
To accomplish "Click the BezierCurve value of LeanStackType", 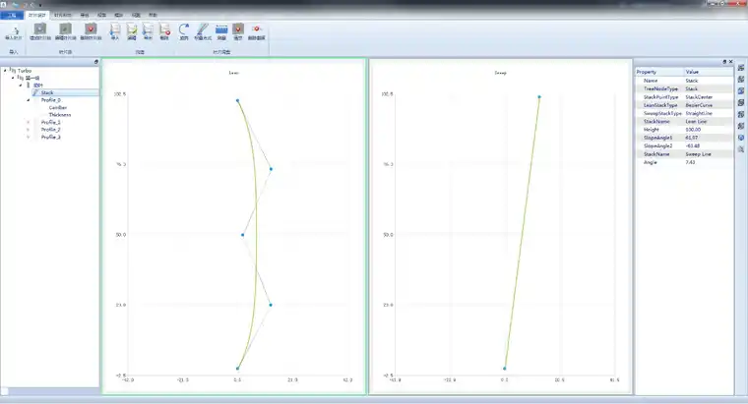I will [699, 105].
